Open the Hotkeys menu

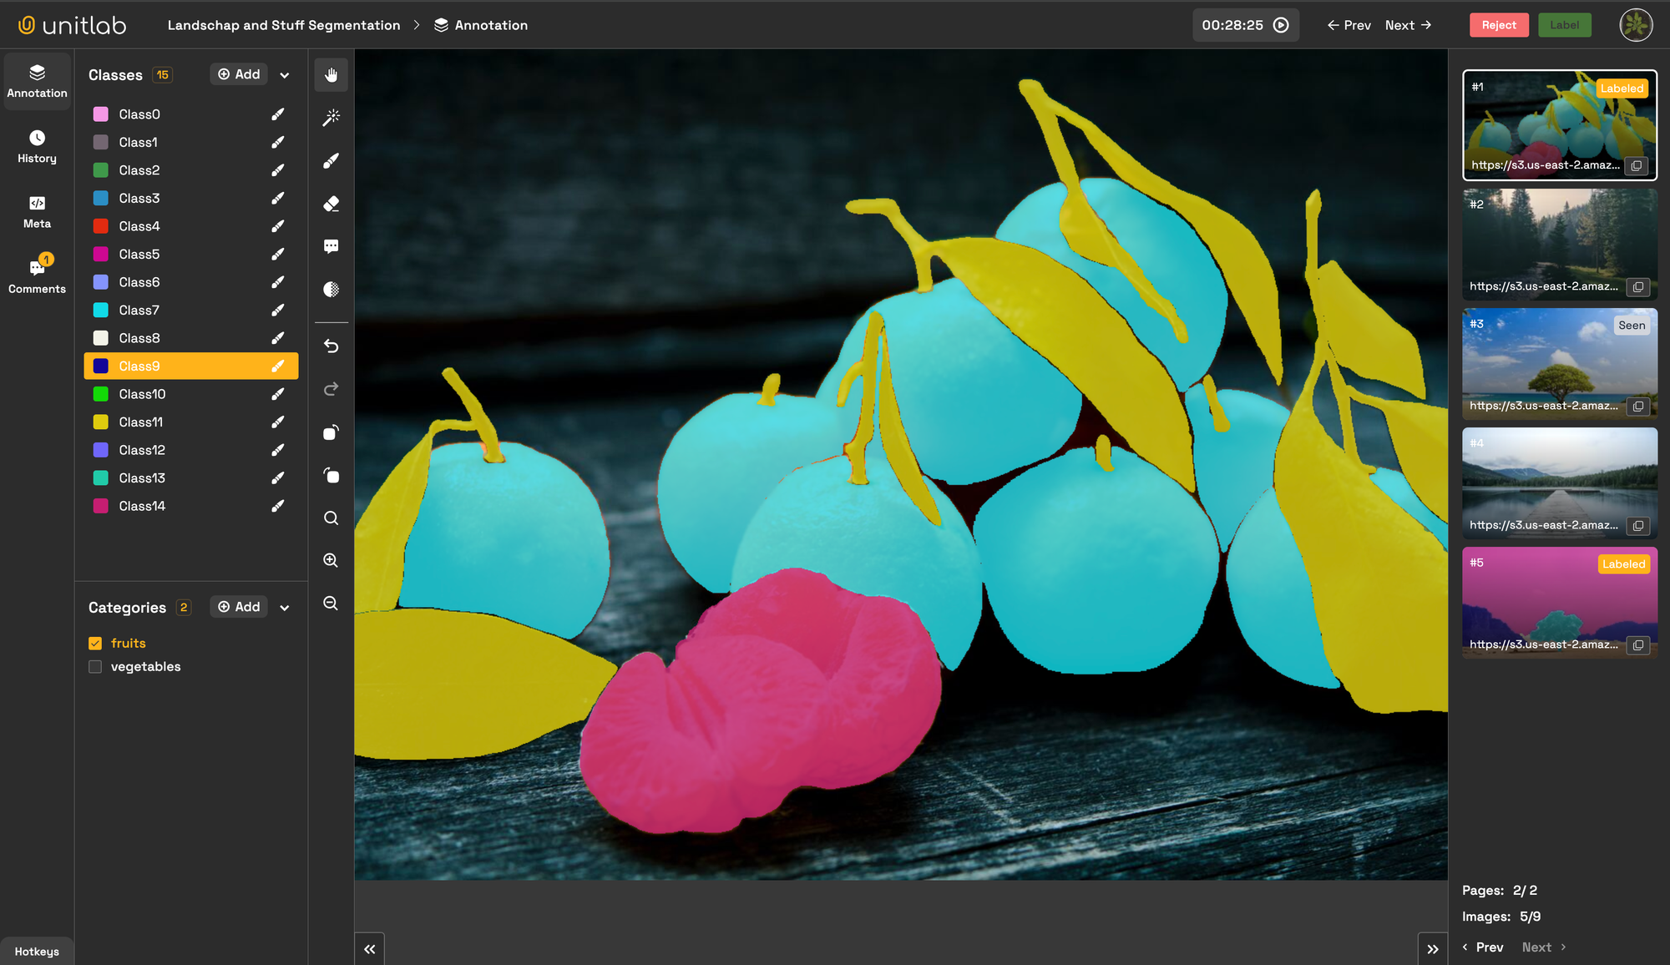(37, 951)
